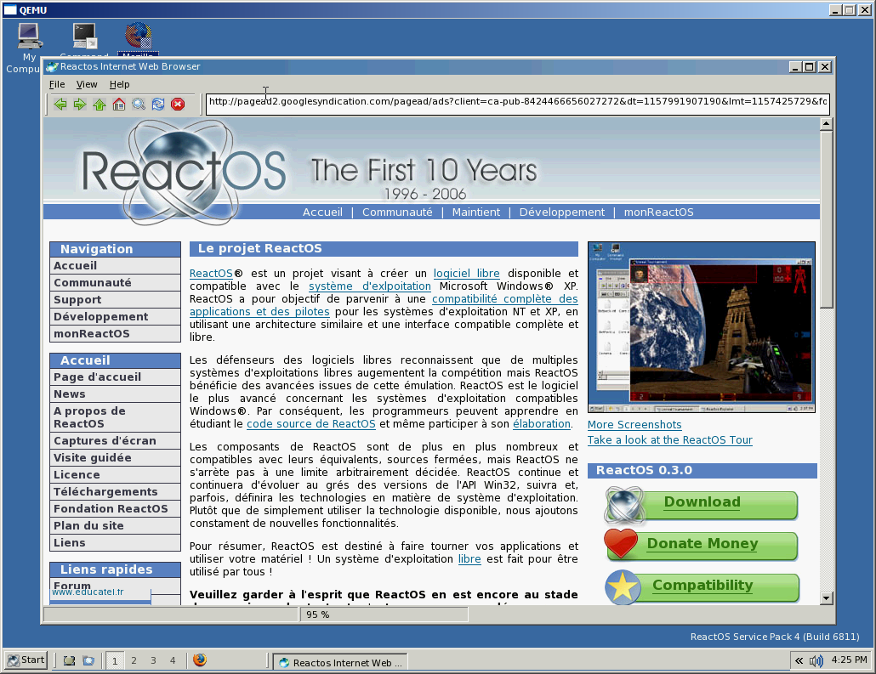Click the magnifier search toolbar icon
The width and height of the screenshot is (876, 674).
[139, 104]
